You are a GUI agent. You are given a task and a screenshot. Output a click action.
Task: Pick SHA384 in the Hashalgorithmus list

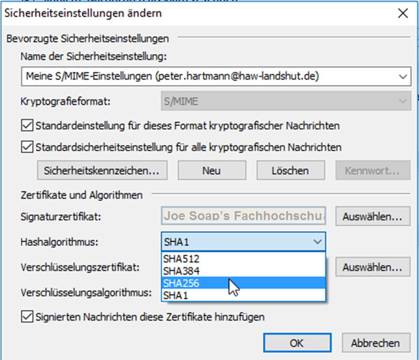pos(181,271)
